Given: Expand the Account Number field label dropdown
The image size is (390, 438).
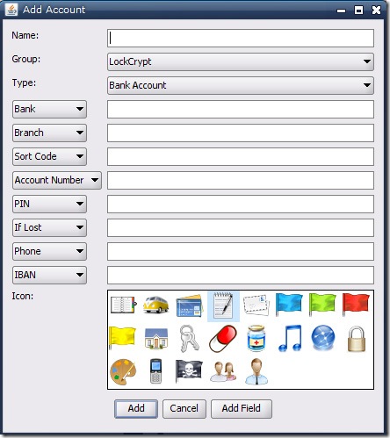Looking at the screenshot, I should [57, 180].
